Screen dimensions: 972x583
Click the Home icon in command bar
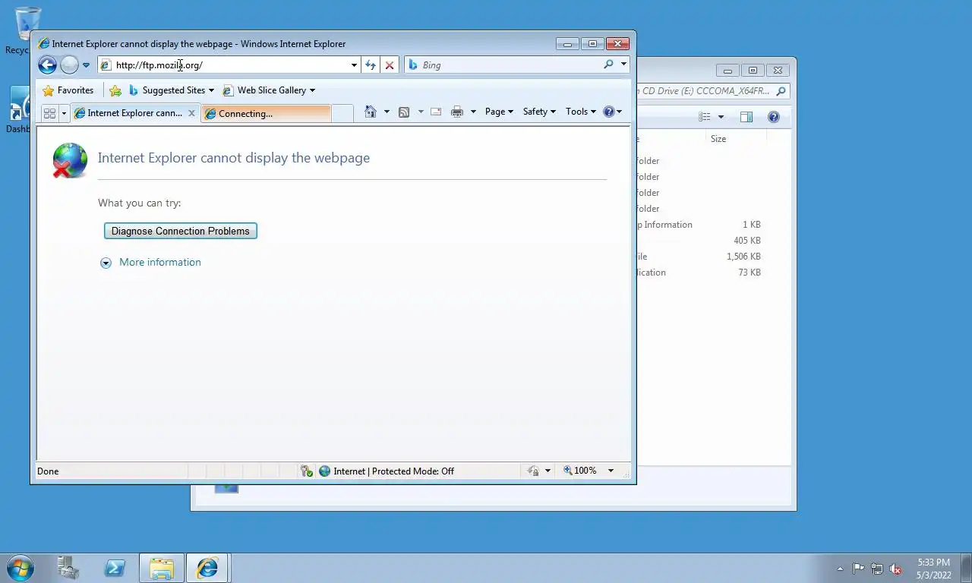click(x=371, y=112)
